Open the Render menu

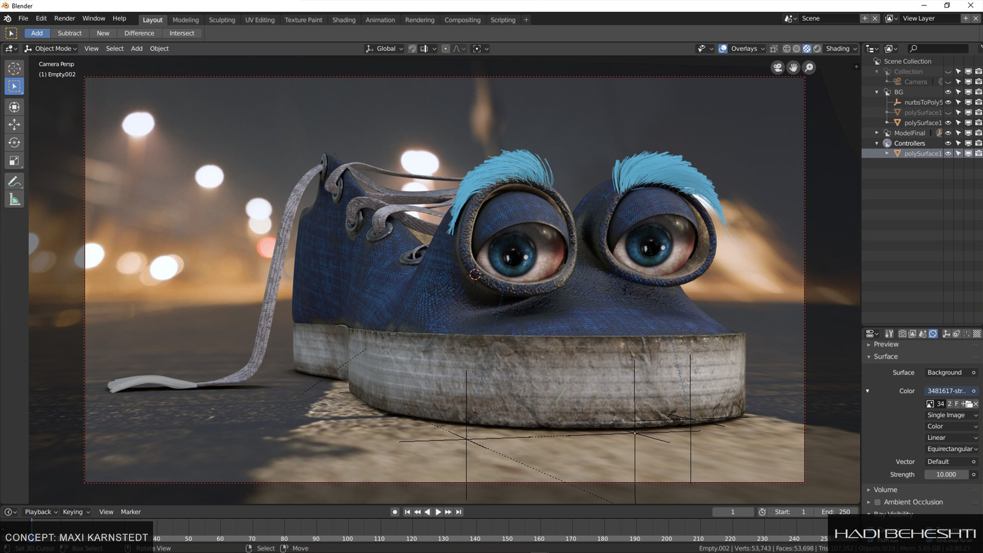[65, 18]
